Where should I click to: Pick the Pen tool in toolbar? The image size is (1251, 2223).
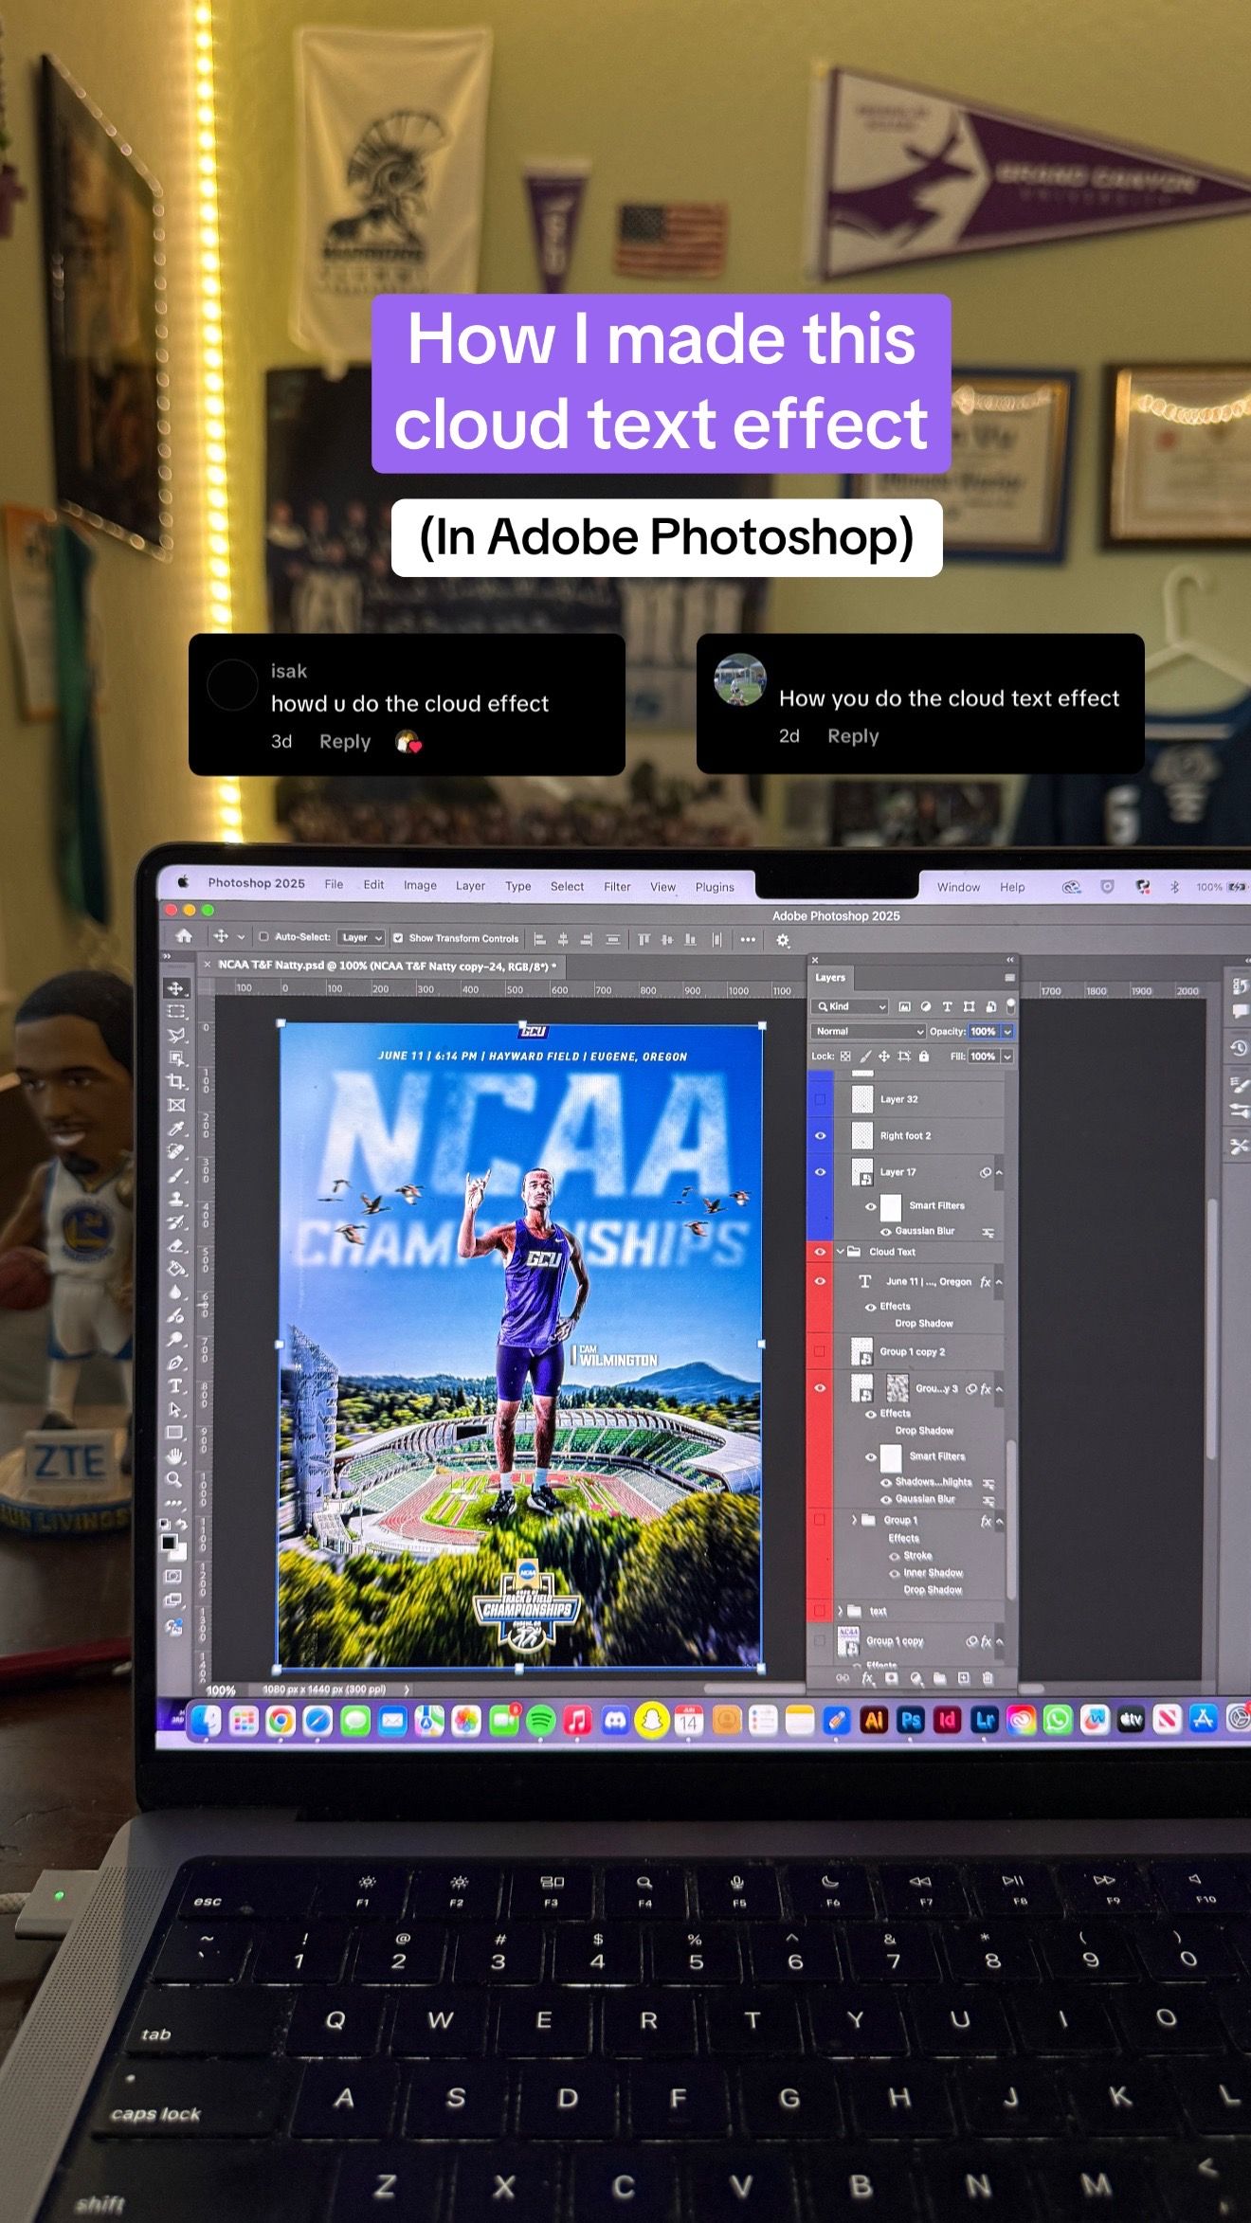coord(175,1363)
